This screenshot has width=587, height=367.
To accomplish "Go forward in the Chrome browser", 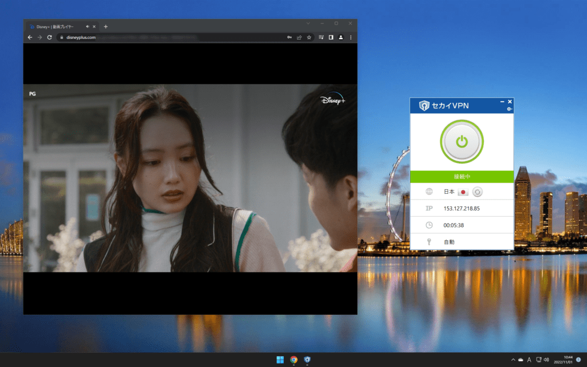I will (40, 37).
